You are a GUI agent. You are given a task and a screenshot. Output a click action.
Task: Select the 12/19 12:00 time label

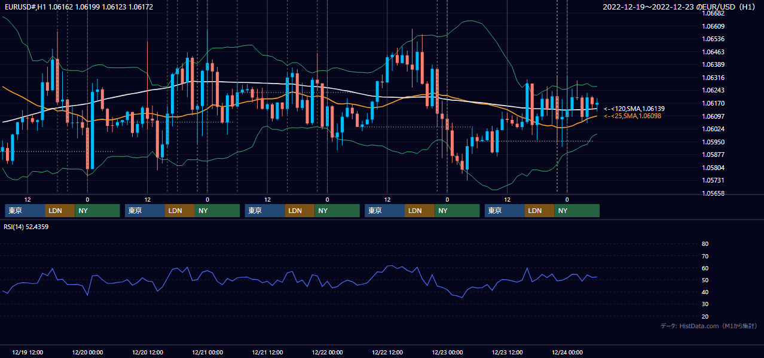(x=27, y=352)
